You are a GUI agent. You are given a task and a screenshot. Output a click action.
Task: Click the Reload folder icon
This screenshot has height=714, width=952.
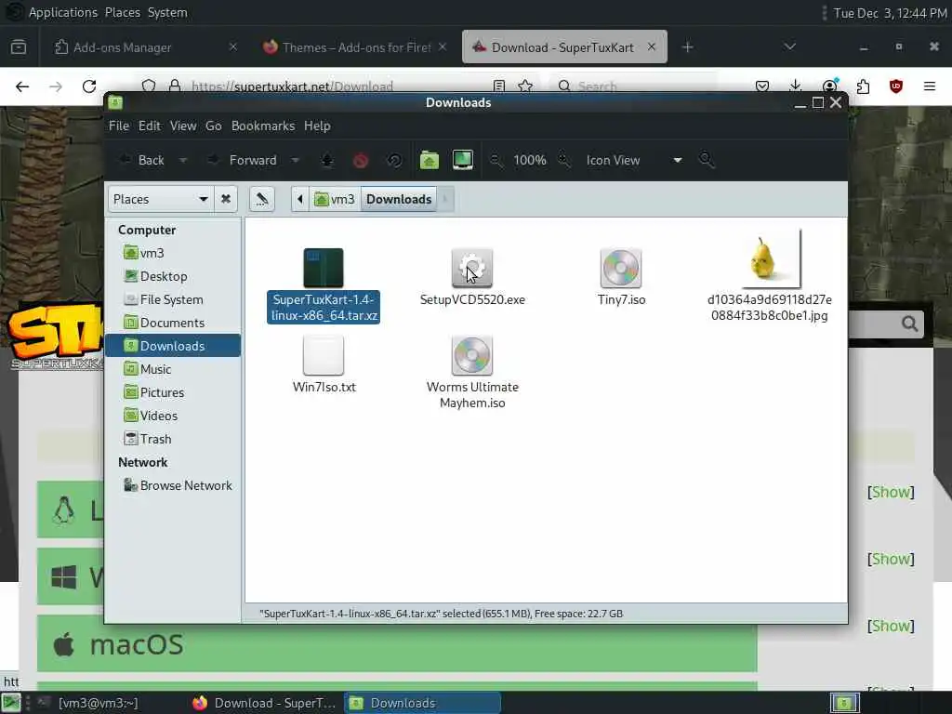[394, 160]
